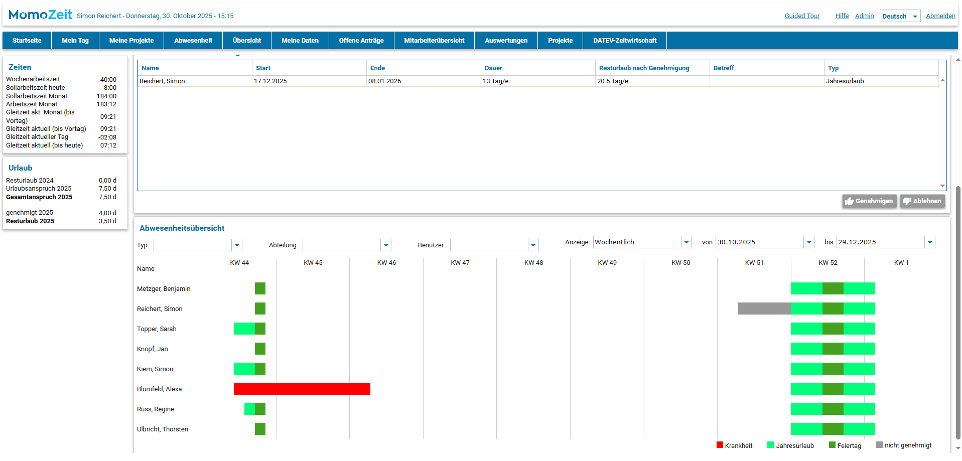
Task: Click Simon Reichert's grey unapproved bar
Action: pyautogui.click(x=764, y=309)
